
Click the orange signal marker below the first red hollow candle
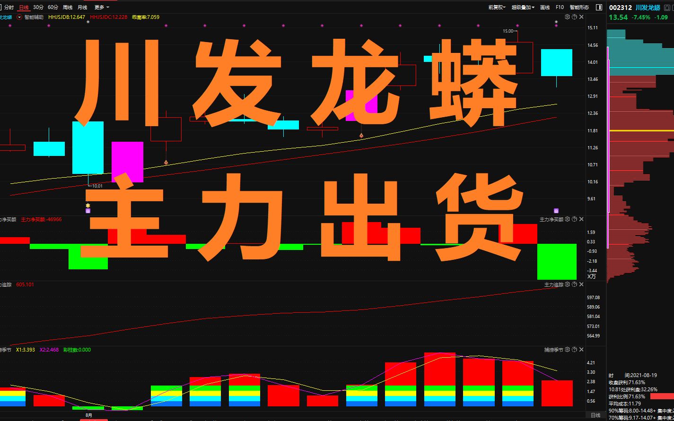(166, 162)
